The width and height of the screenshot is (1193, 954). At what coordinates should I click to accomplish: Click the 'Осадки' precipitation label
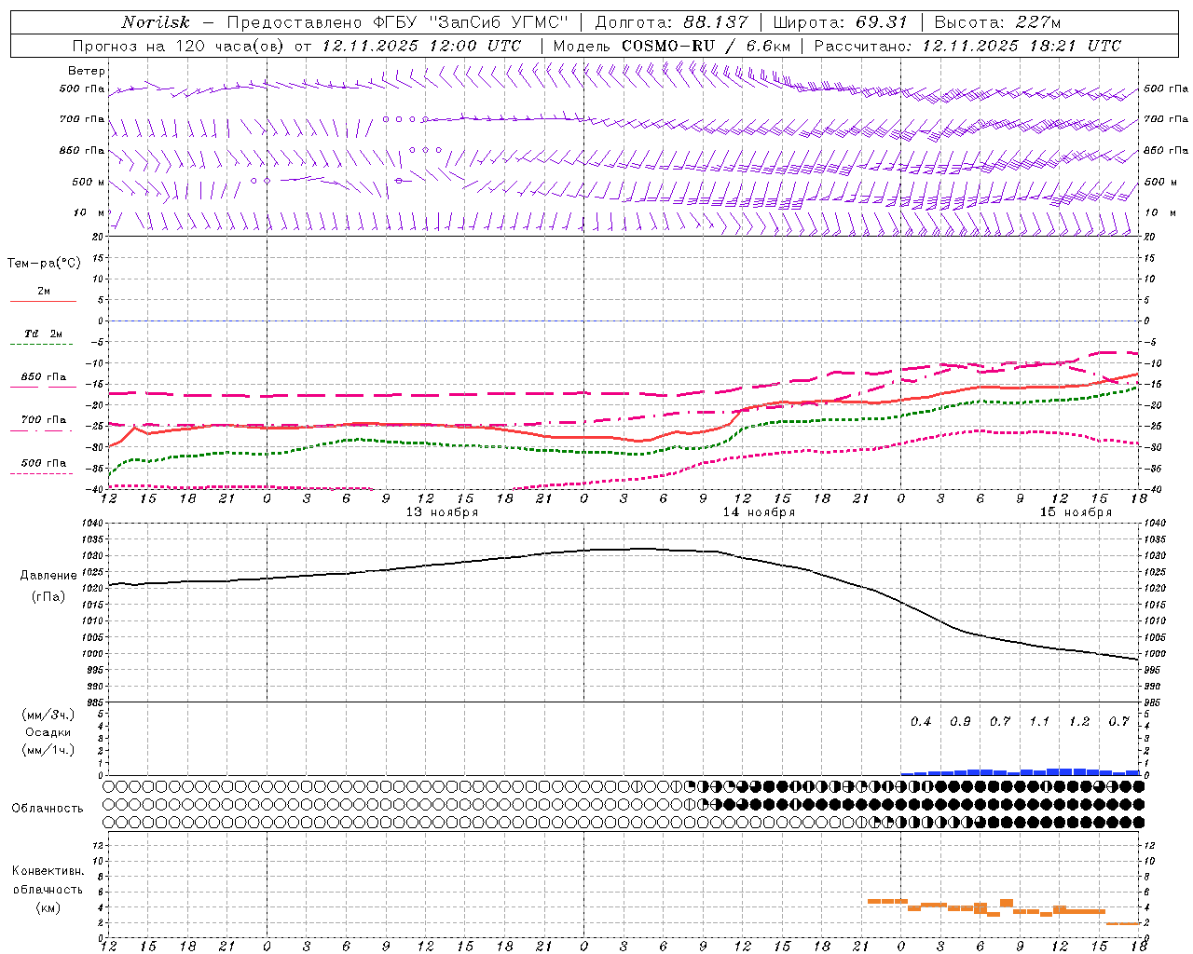coord(48,732)
